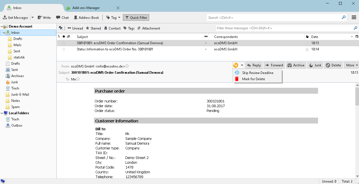This screenshot has height=184, width=359.
Task: Click the Get Messages toolbar button
Action: pos(16,17)
